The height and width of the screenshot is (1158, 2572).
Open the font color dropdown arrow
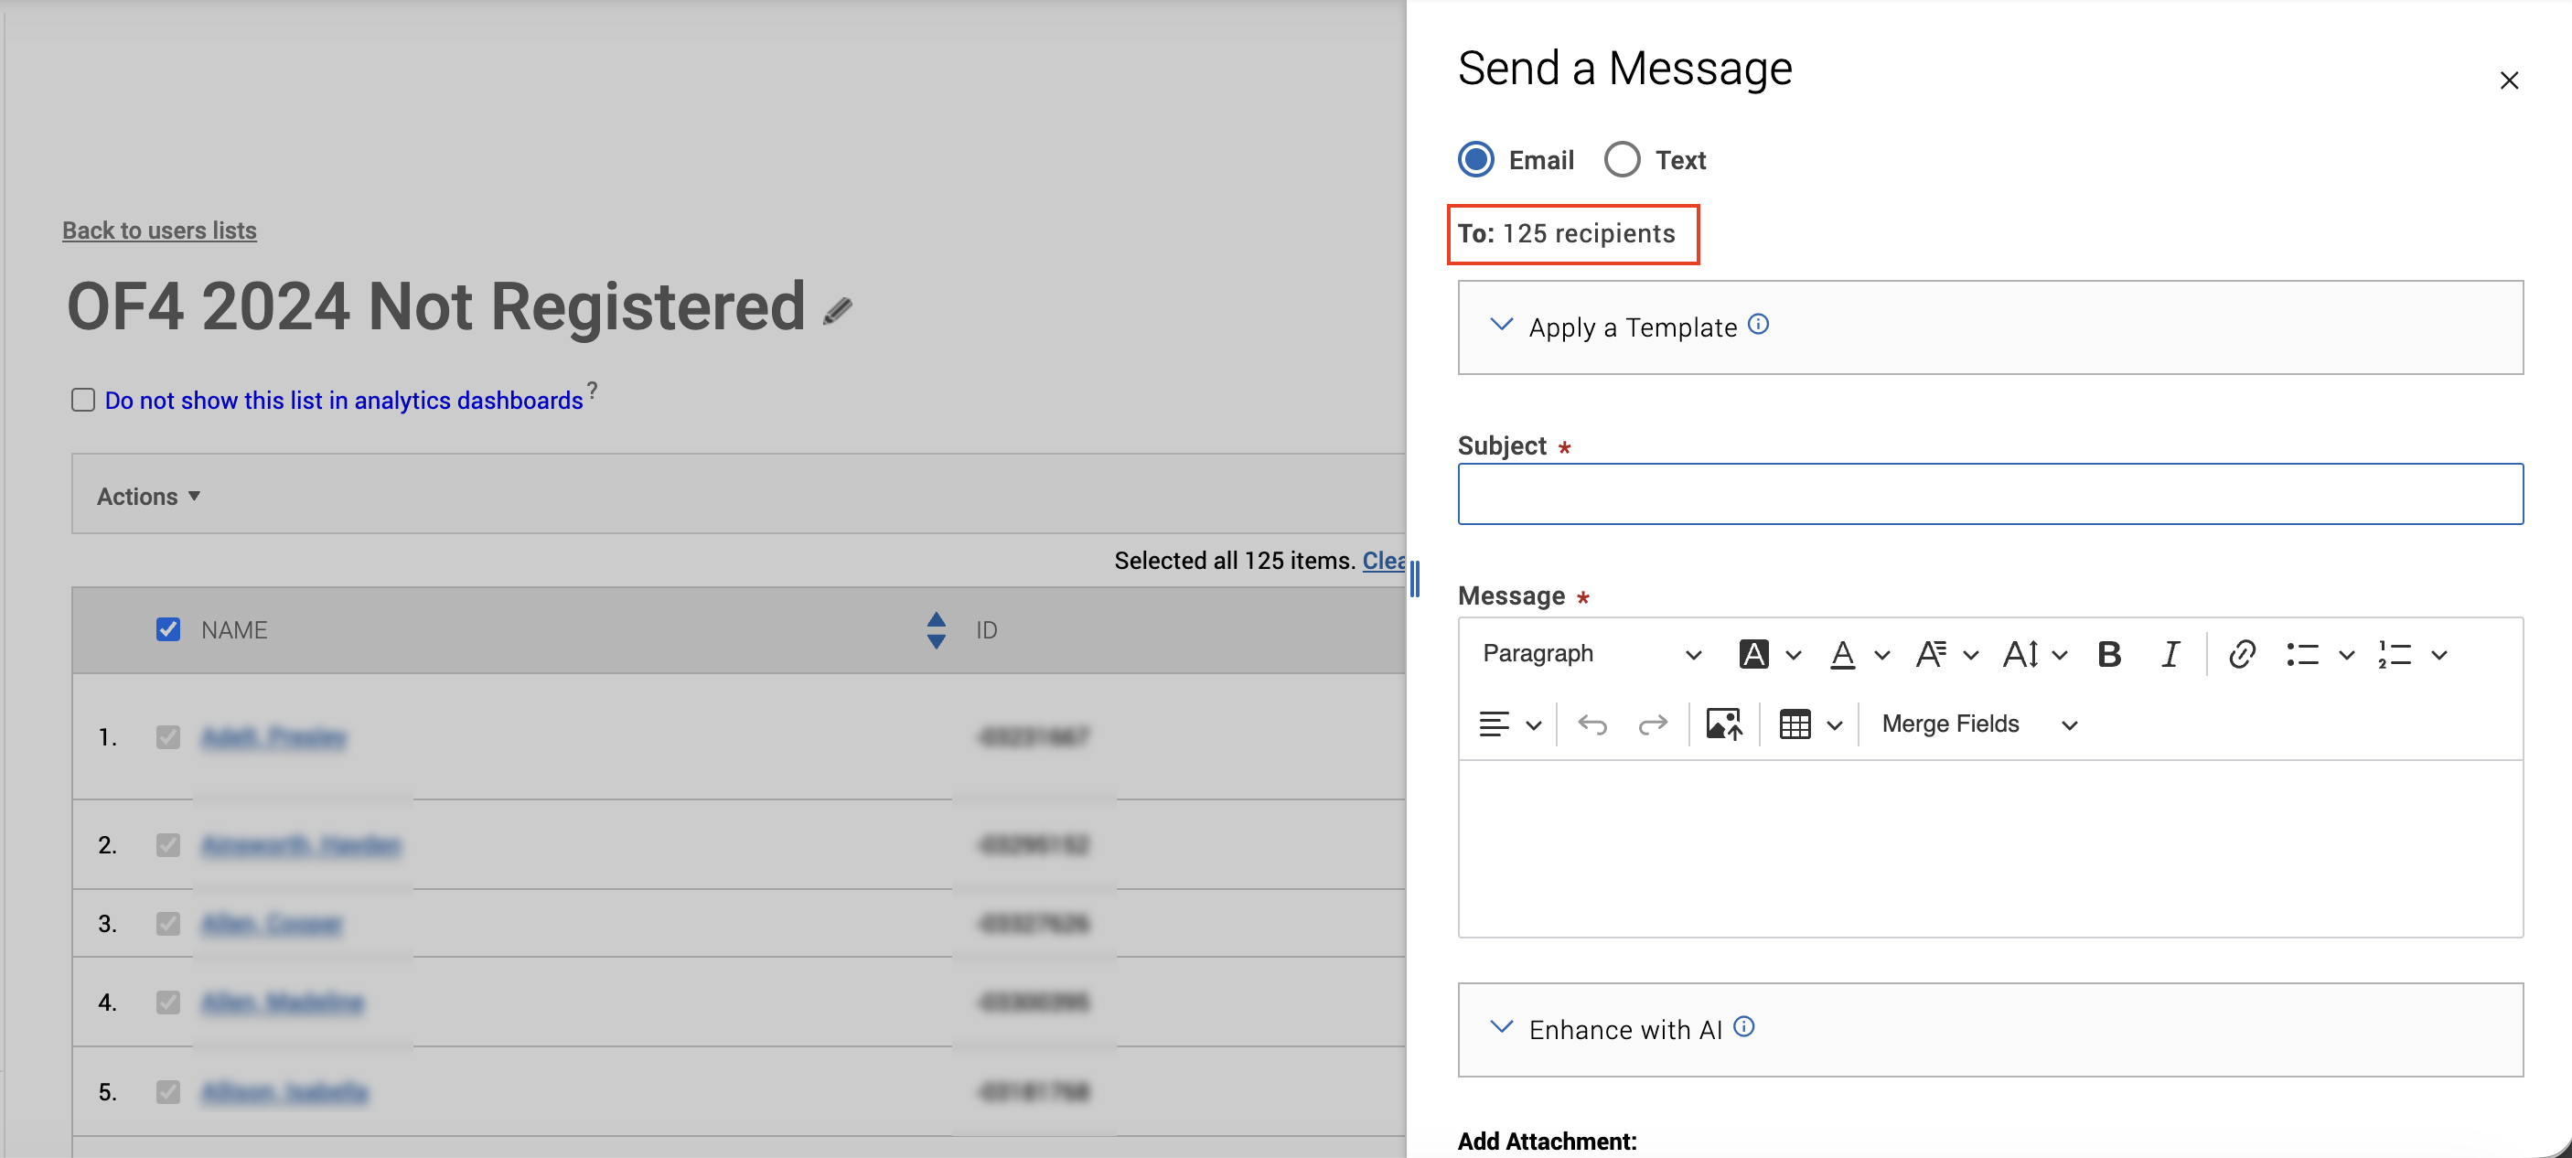(1882, 656)
